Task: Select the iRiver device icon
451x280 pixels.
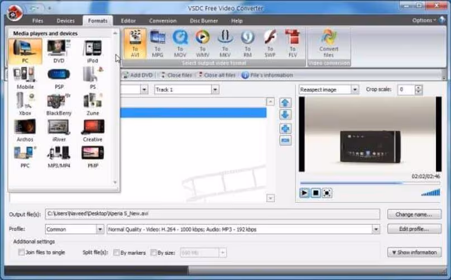Action: click(59, 130)
